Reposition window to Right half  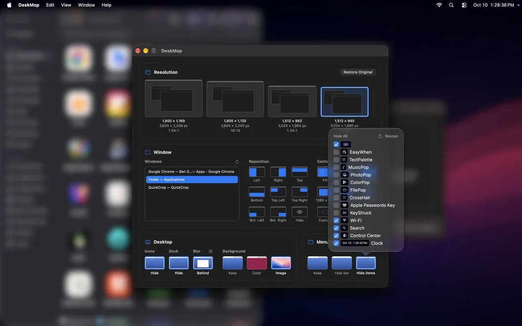point(278,172)
